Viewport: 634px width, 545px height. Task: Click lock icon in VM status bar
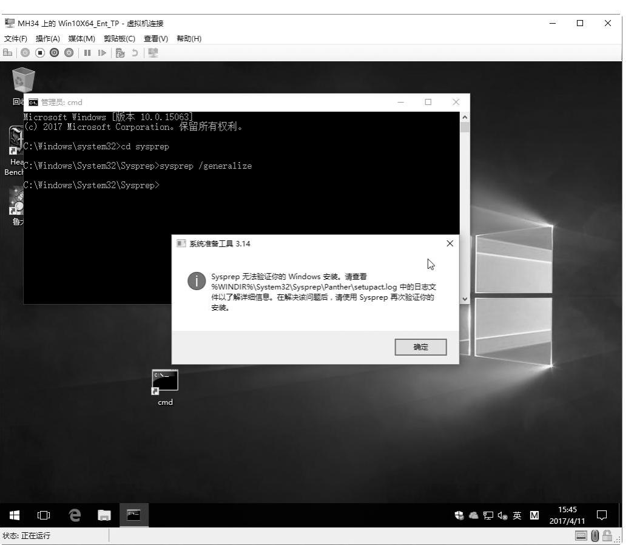pyautogui.click(x=607, y=536)
